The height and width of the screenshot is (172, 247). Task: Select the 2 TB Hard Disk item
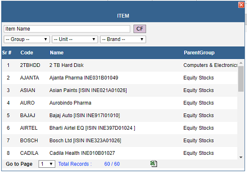[67, 65]
